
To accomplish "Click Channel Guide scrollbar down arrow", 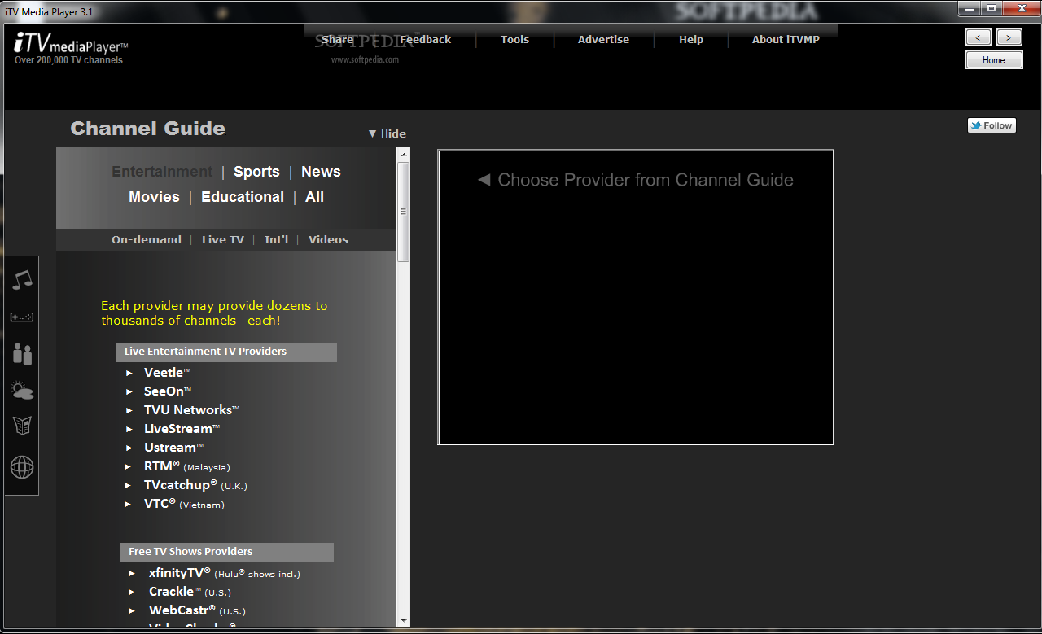I will 403,621.
